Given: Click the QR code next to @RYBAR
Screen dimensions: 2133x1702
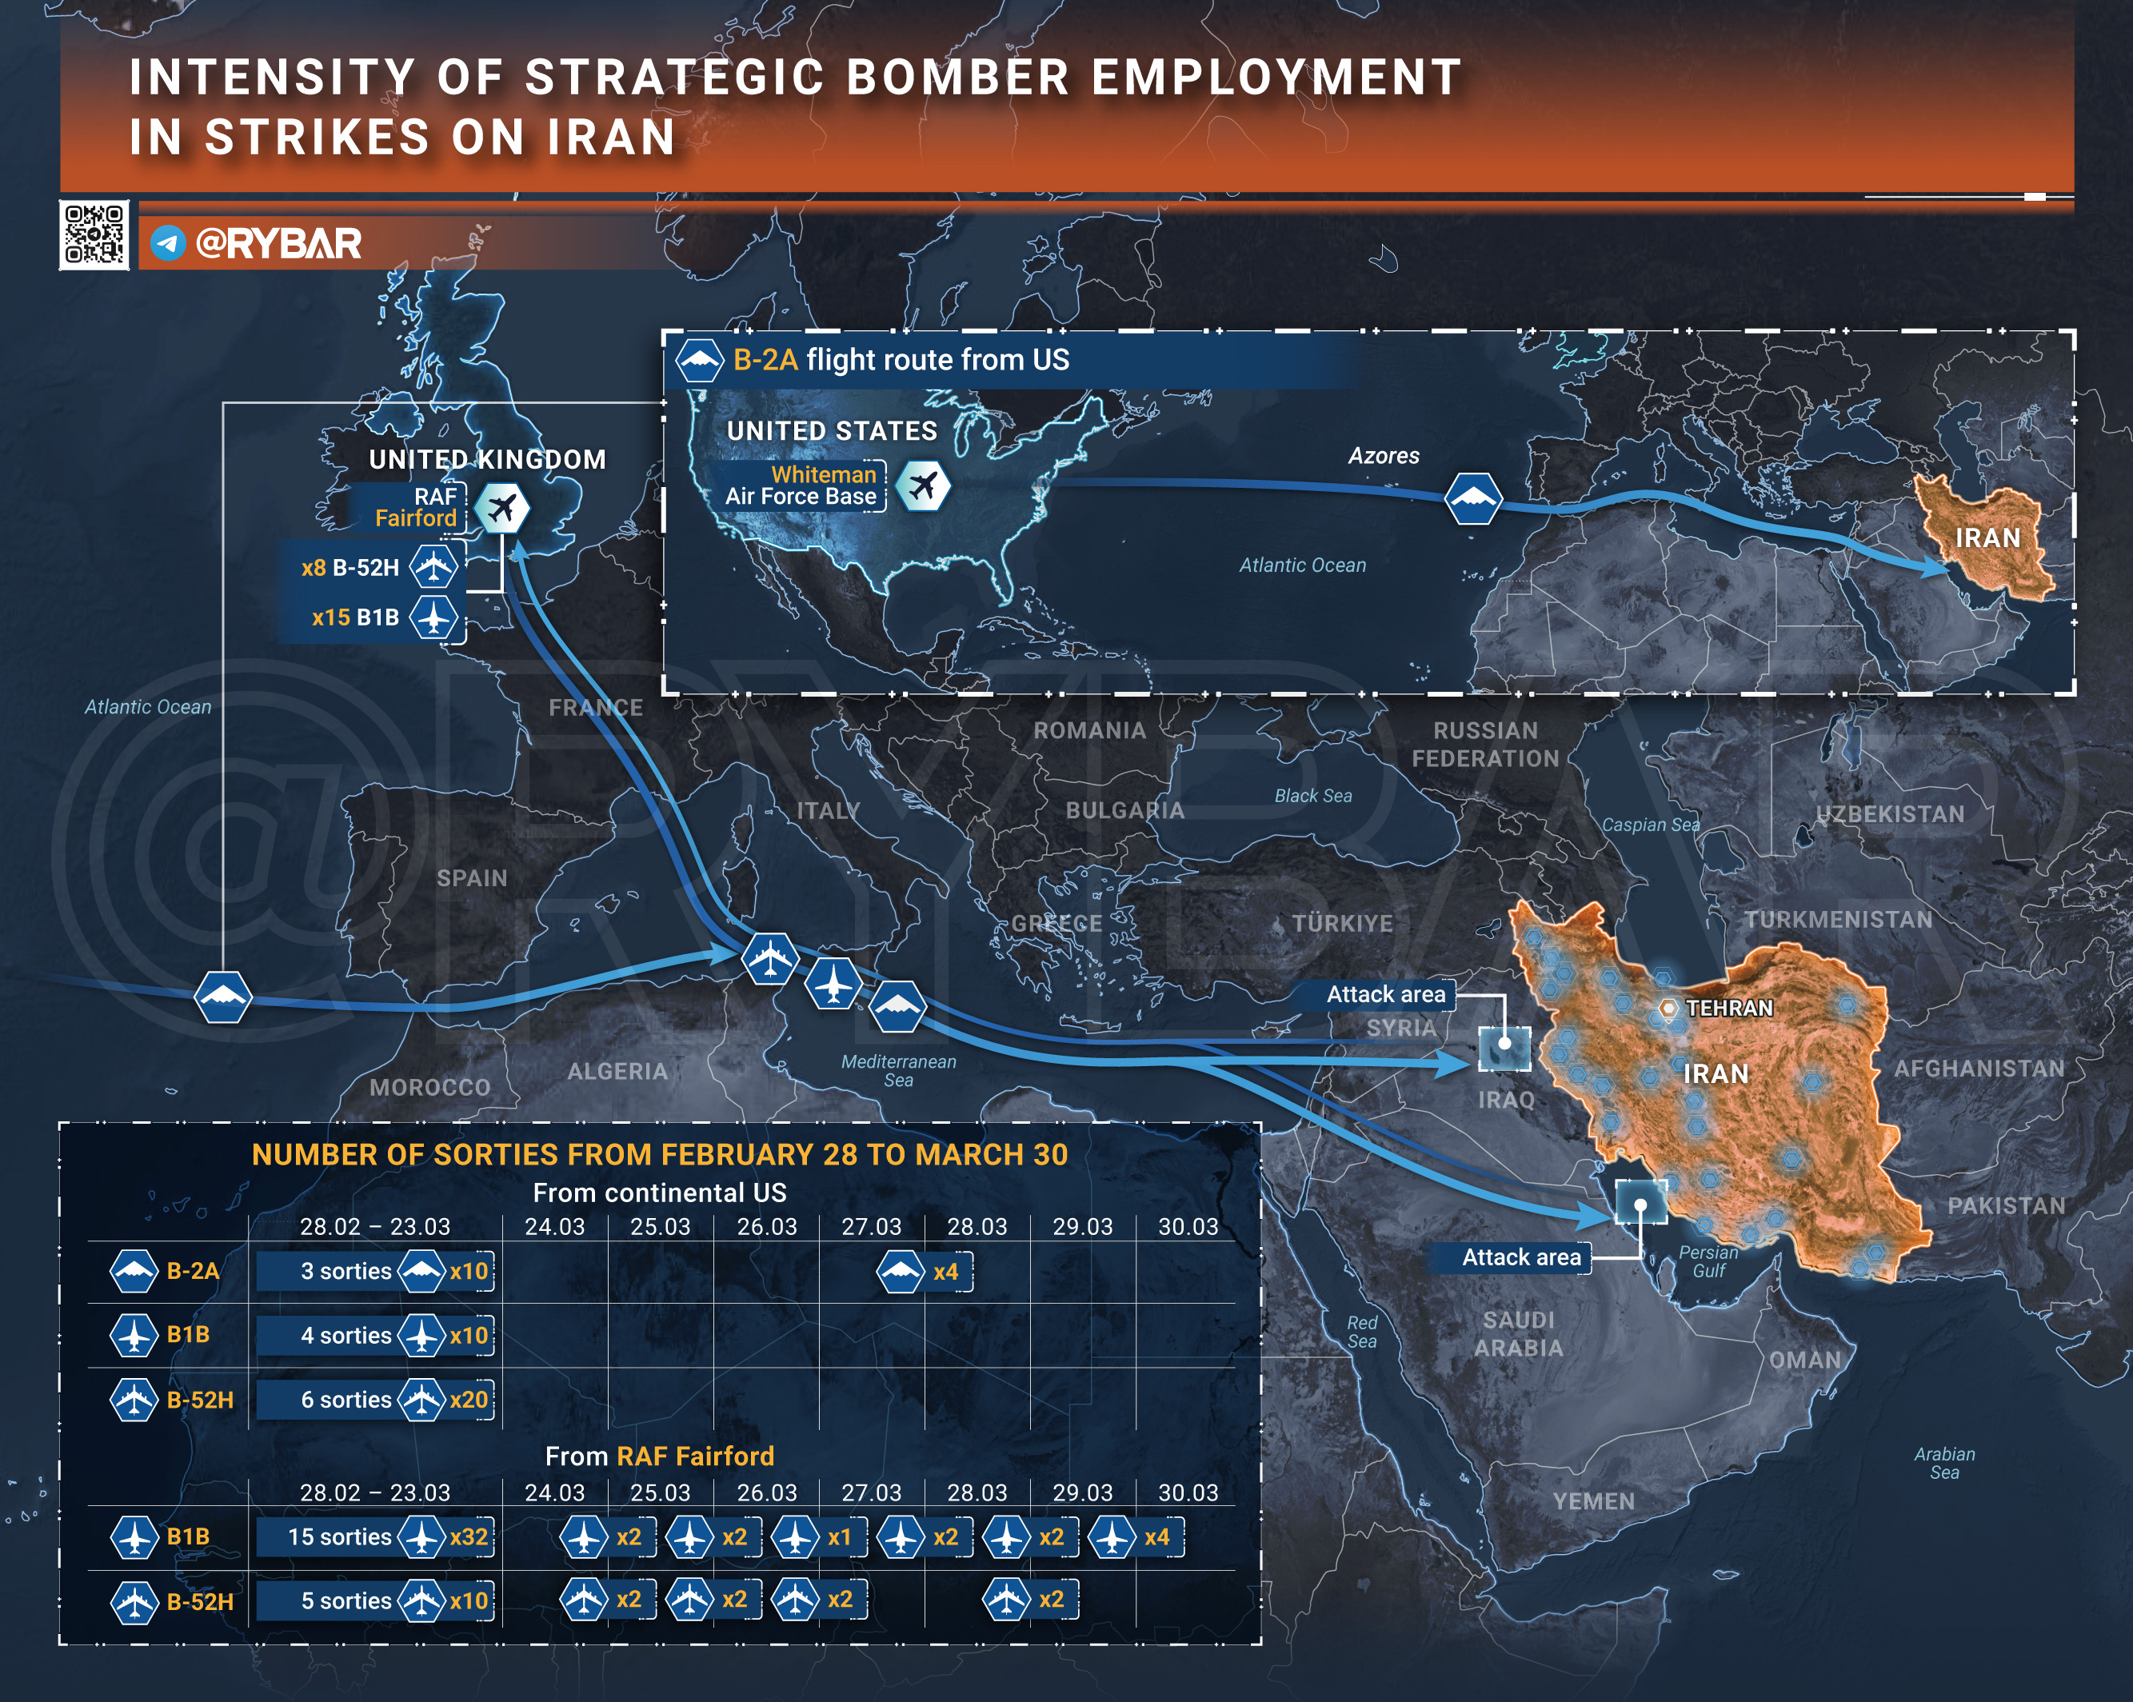Looking at the screenshot, I should coord(94,235).
